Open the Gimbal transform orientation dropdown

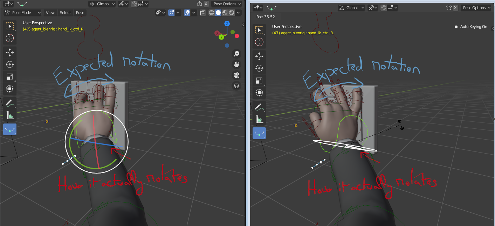point(102,4)
